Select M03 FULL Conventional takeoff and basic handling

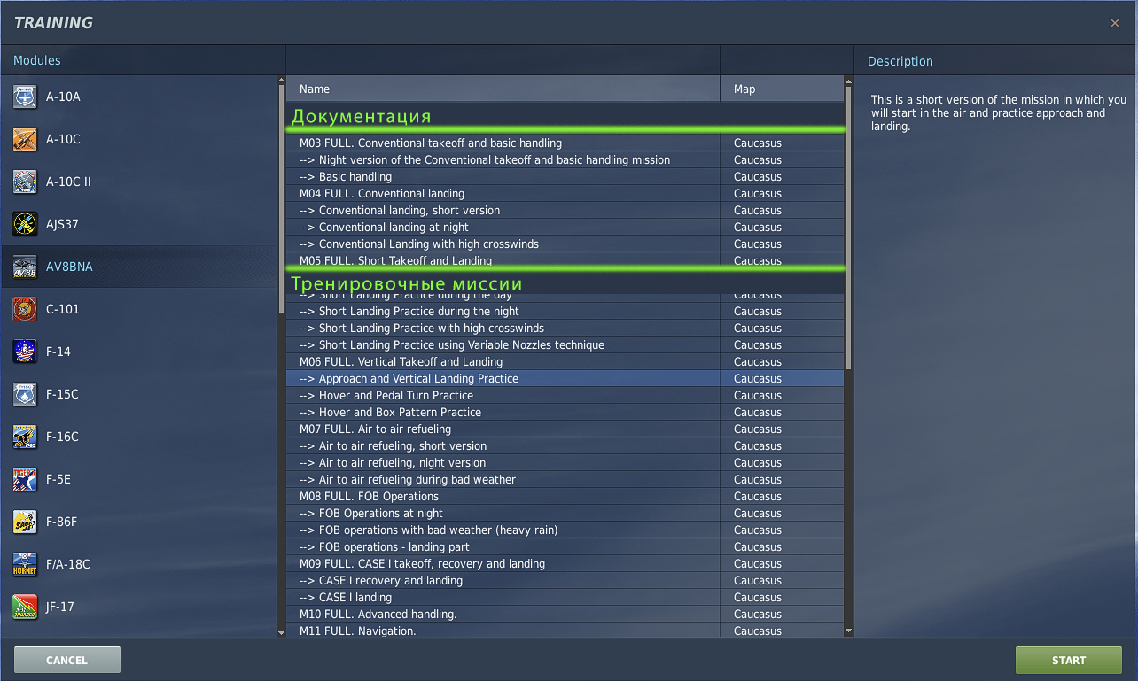[565, 143]
